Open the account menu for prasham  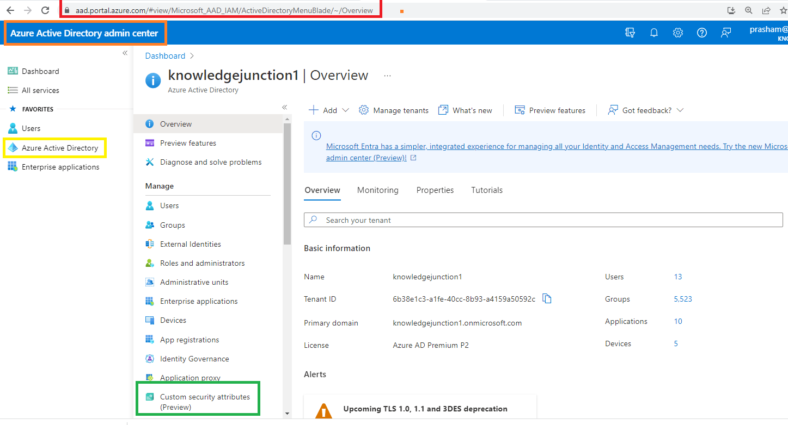coord(768,33)
